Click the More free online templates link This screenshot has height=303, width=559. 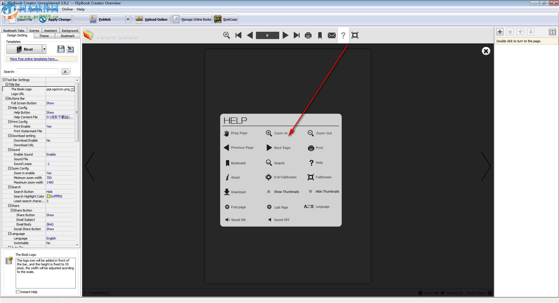pos(34,59)
